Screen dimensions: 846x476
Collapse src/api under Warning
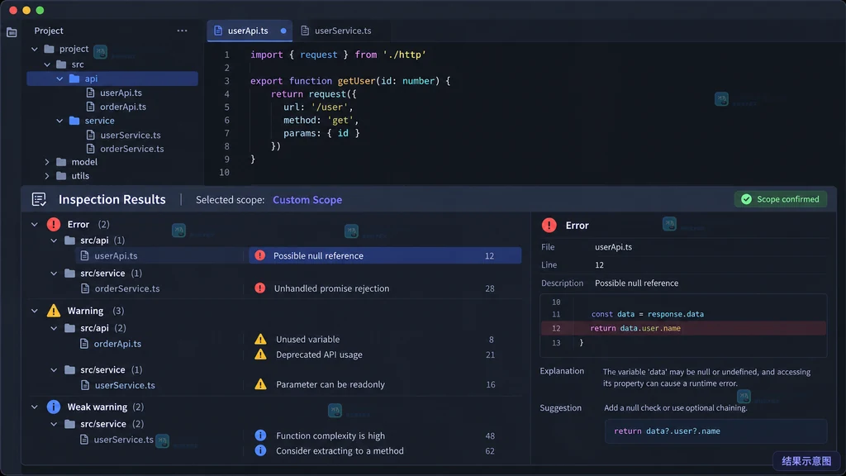coord(54,328)
